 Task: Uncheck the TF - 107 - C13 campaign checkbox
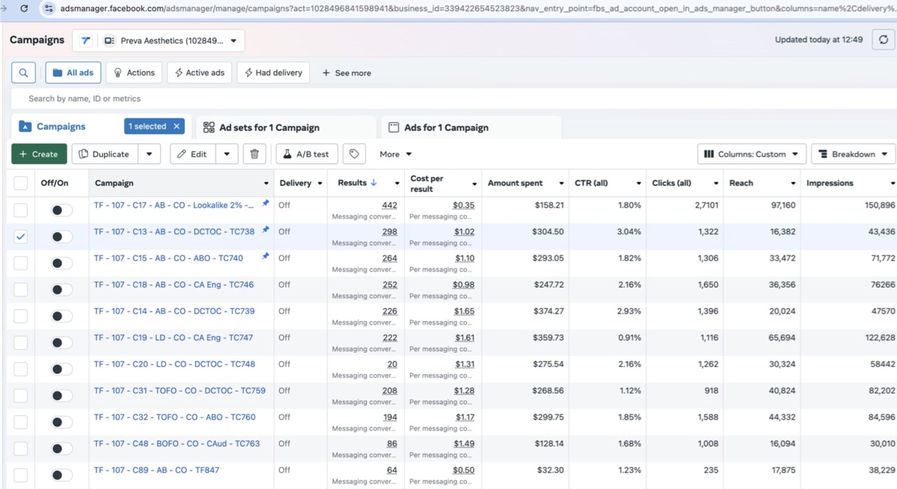21,236
